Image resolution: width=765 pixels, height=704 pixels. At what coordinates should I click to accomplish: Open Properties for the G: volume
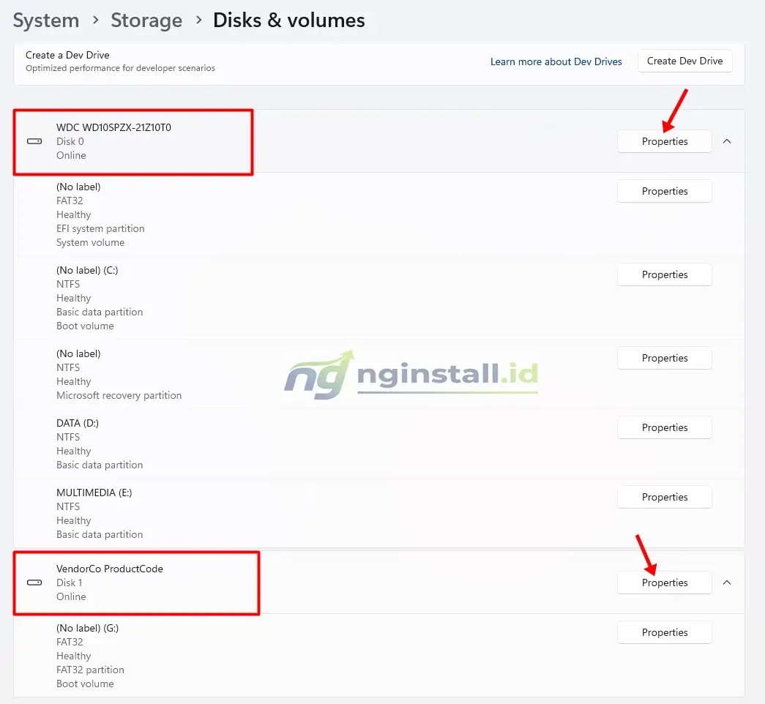[x=665, y=632]
